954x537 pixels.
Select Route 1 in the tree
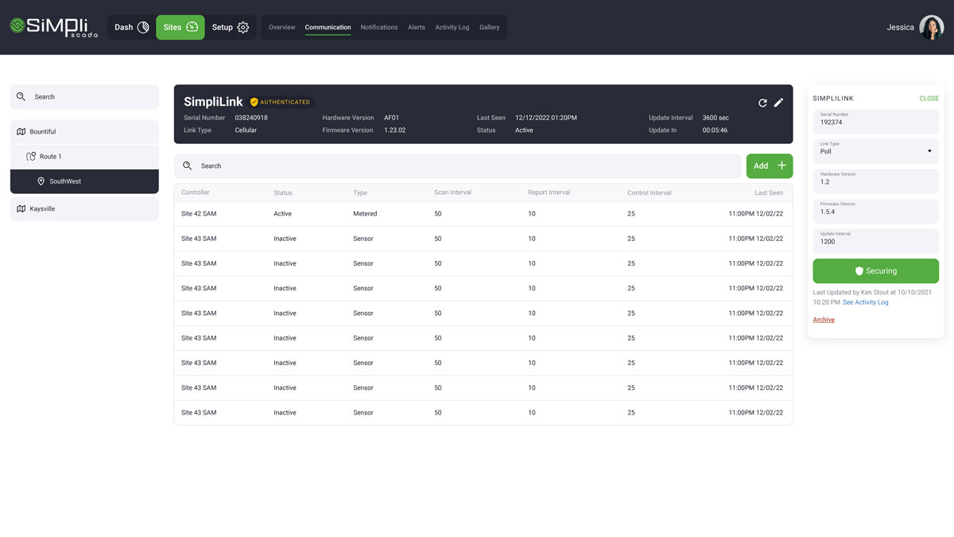click(x=84, y=157)
